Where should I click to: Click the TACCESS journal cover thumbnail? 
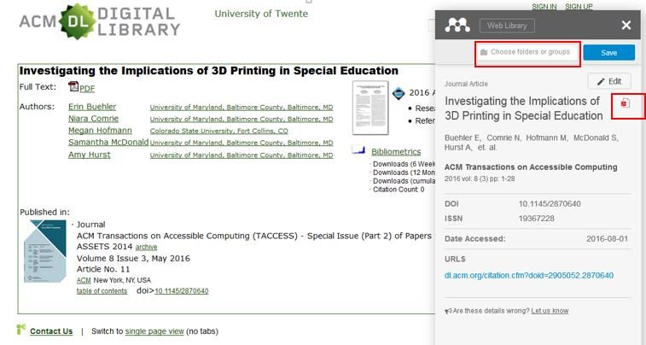click(x=45, y=251)
